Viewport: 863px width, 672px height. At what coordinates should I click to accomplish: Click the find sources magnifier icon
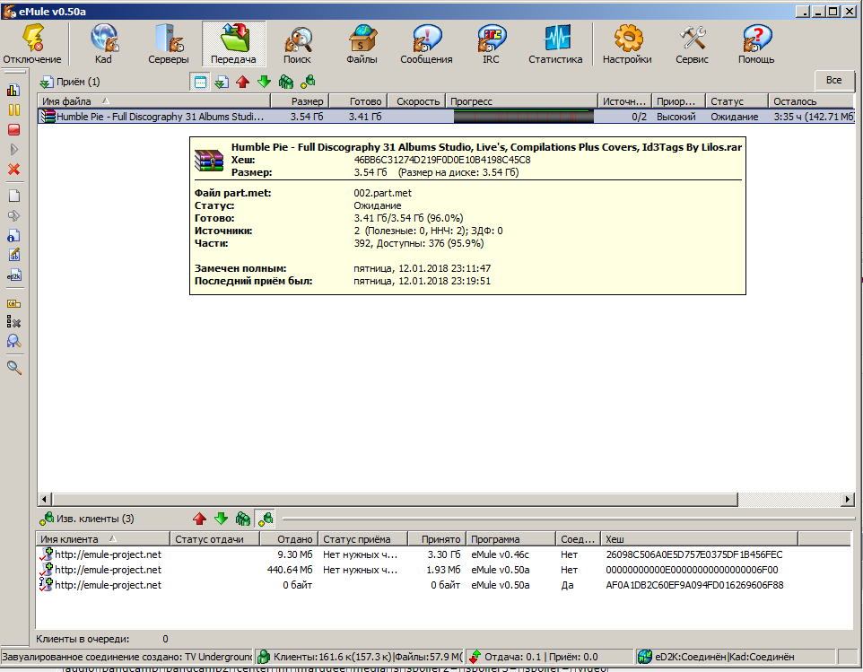13,341
